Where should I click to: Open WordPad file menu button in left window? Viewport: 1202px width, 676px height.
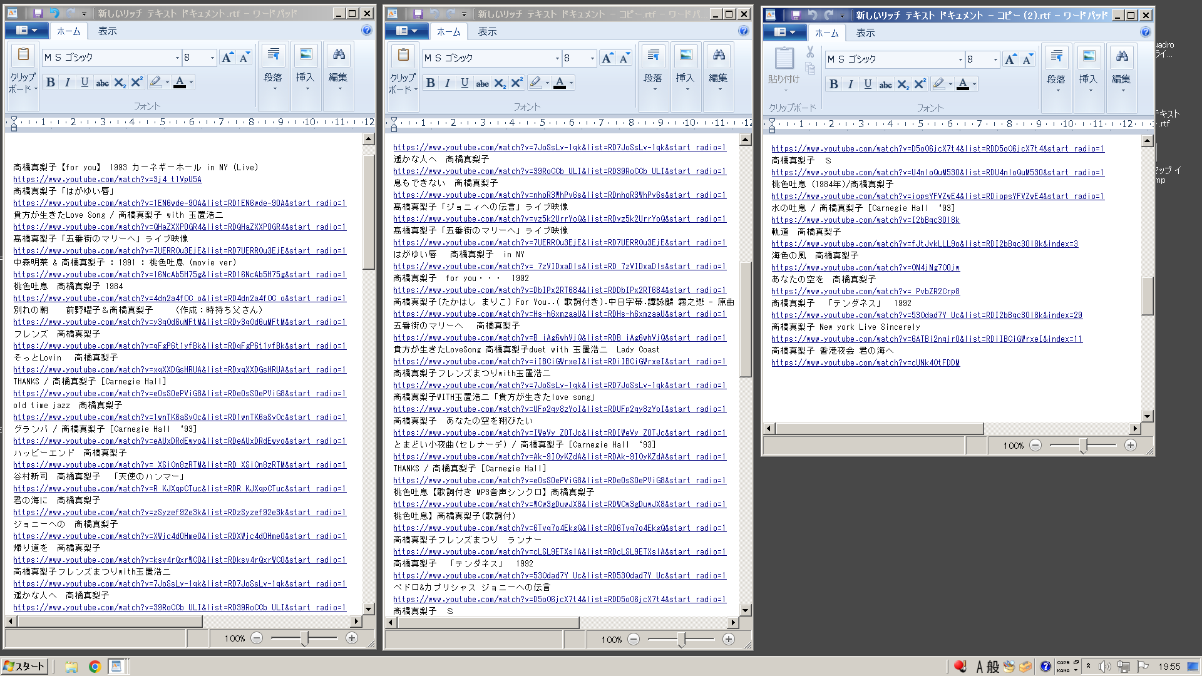(26, 30)
